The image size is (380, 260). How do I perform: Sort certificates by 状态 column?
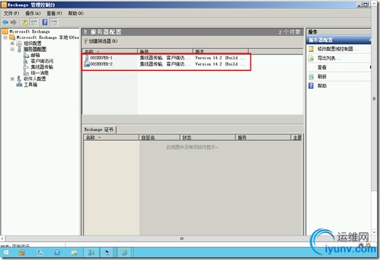(207, 138)
